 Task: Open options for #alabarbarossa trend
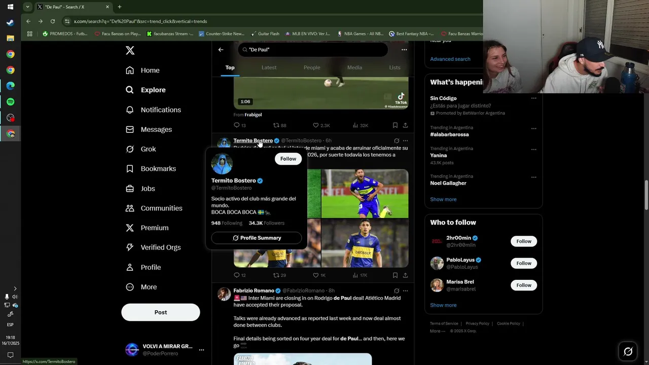533,128
